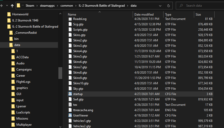Click the Up one level arrow
The width and height of the screenshot is (224, 128).
(12, 6)
